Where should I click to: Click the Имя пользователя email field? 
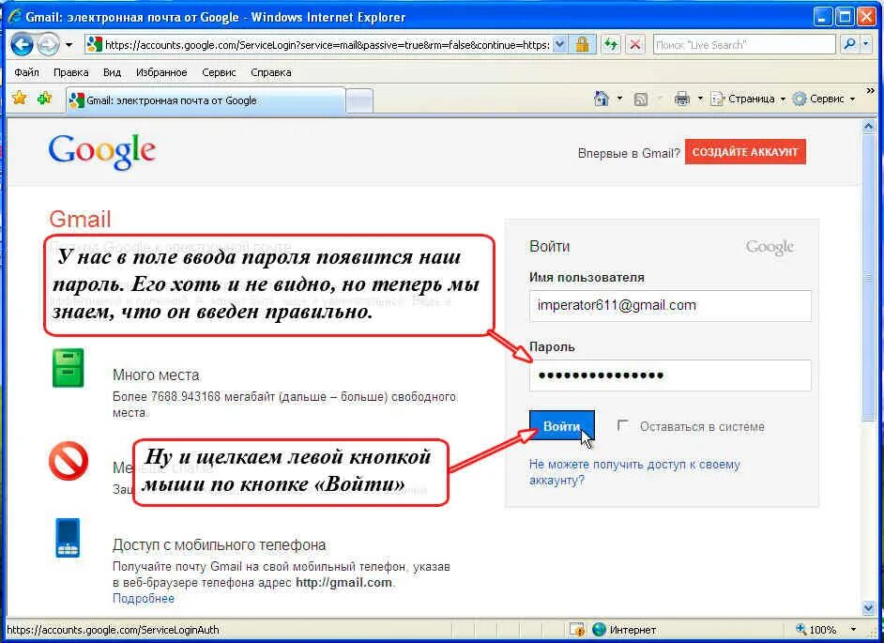click(x=670, y=306)
